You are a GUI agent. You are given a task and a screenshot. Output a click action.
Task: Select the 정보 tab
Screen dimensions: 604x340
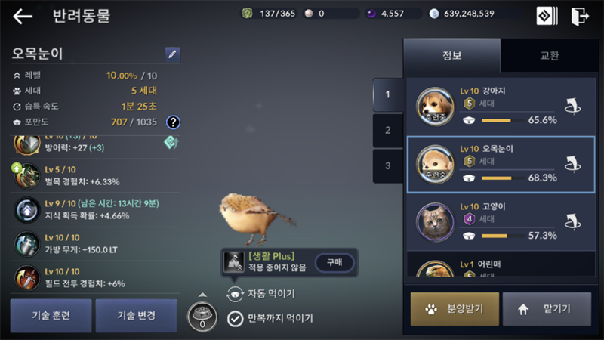pos(452,55)
